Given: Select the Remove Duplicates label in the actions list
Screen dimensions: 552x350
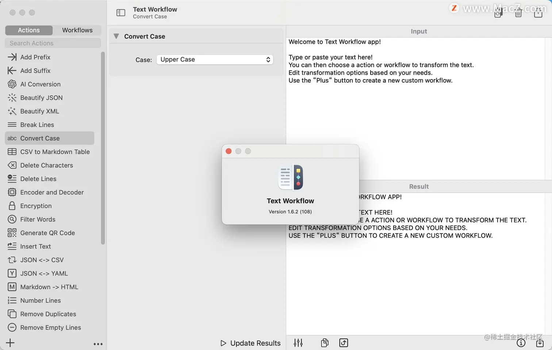Looking at the screenshot, I should pyautogui.click(x=48, y=314).
